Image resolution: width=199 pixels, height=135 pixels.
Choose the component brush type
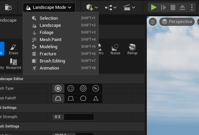click(96, 88)
